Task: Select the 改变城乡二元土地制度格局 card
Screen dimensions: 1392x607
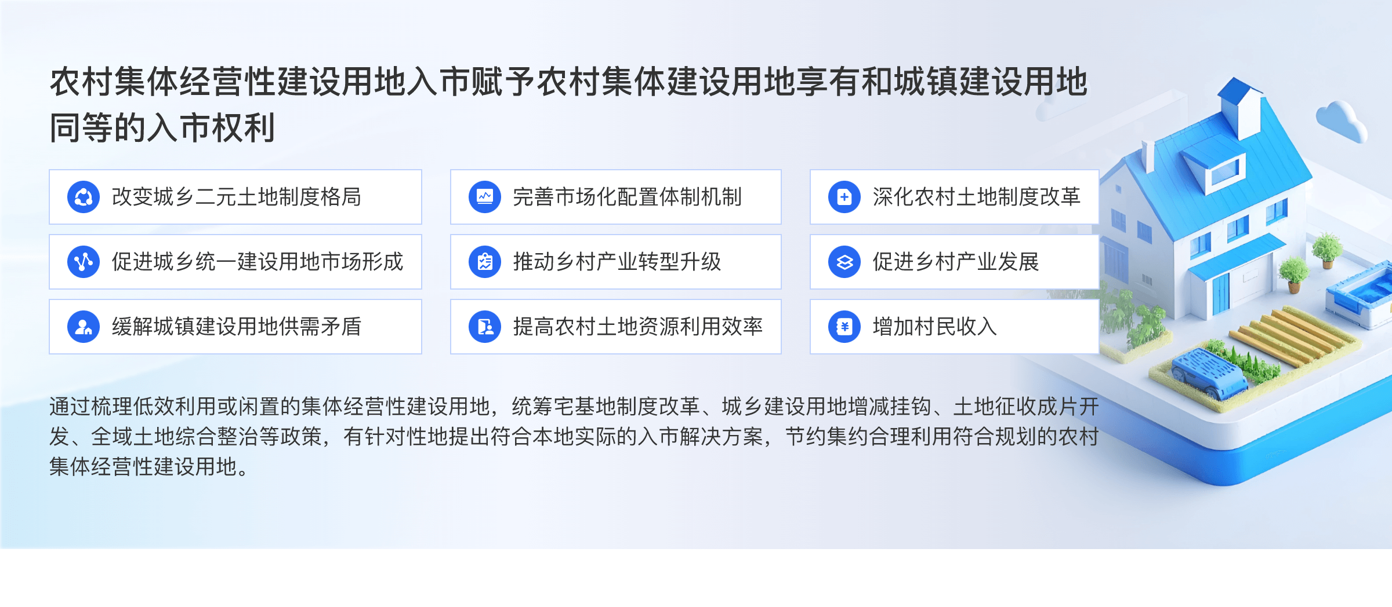Action: (235, 197)
